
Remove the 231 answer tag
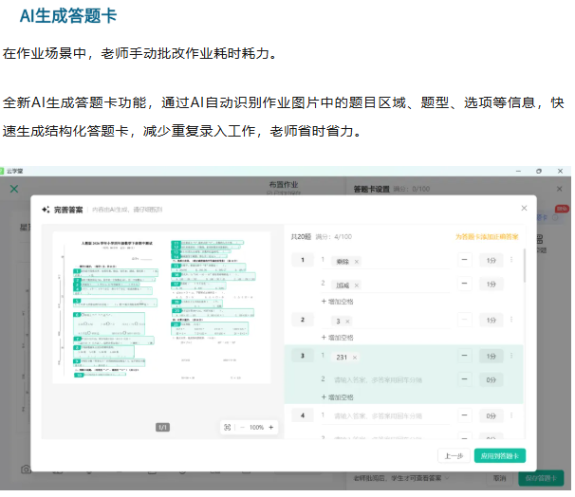(x=355, y=358)
